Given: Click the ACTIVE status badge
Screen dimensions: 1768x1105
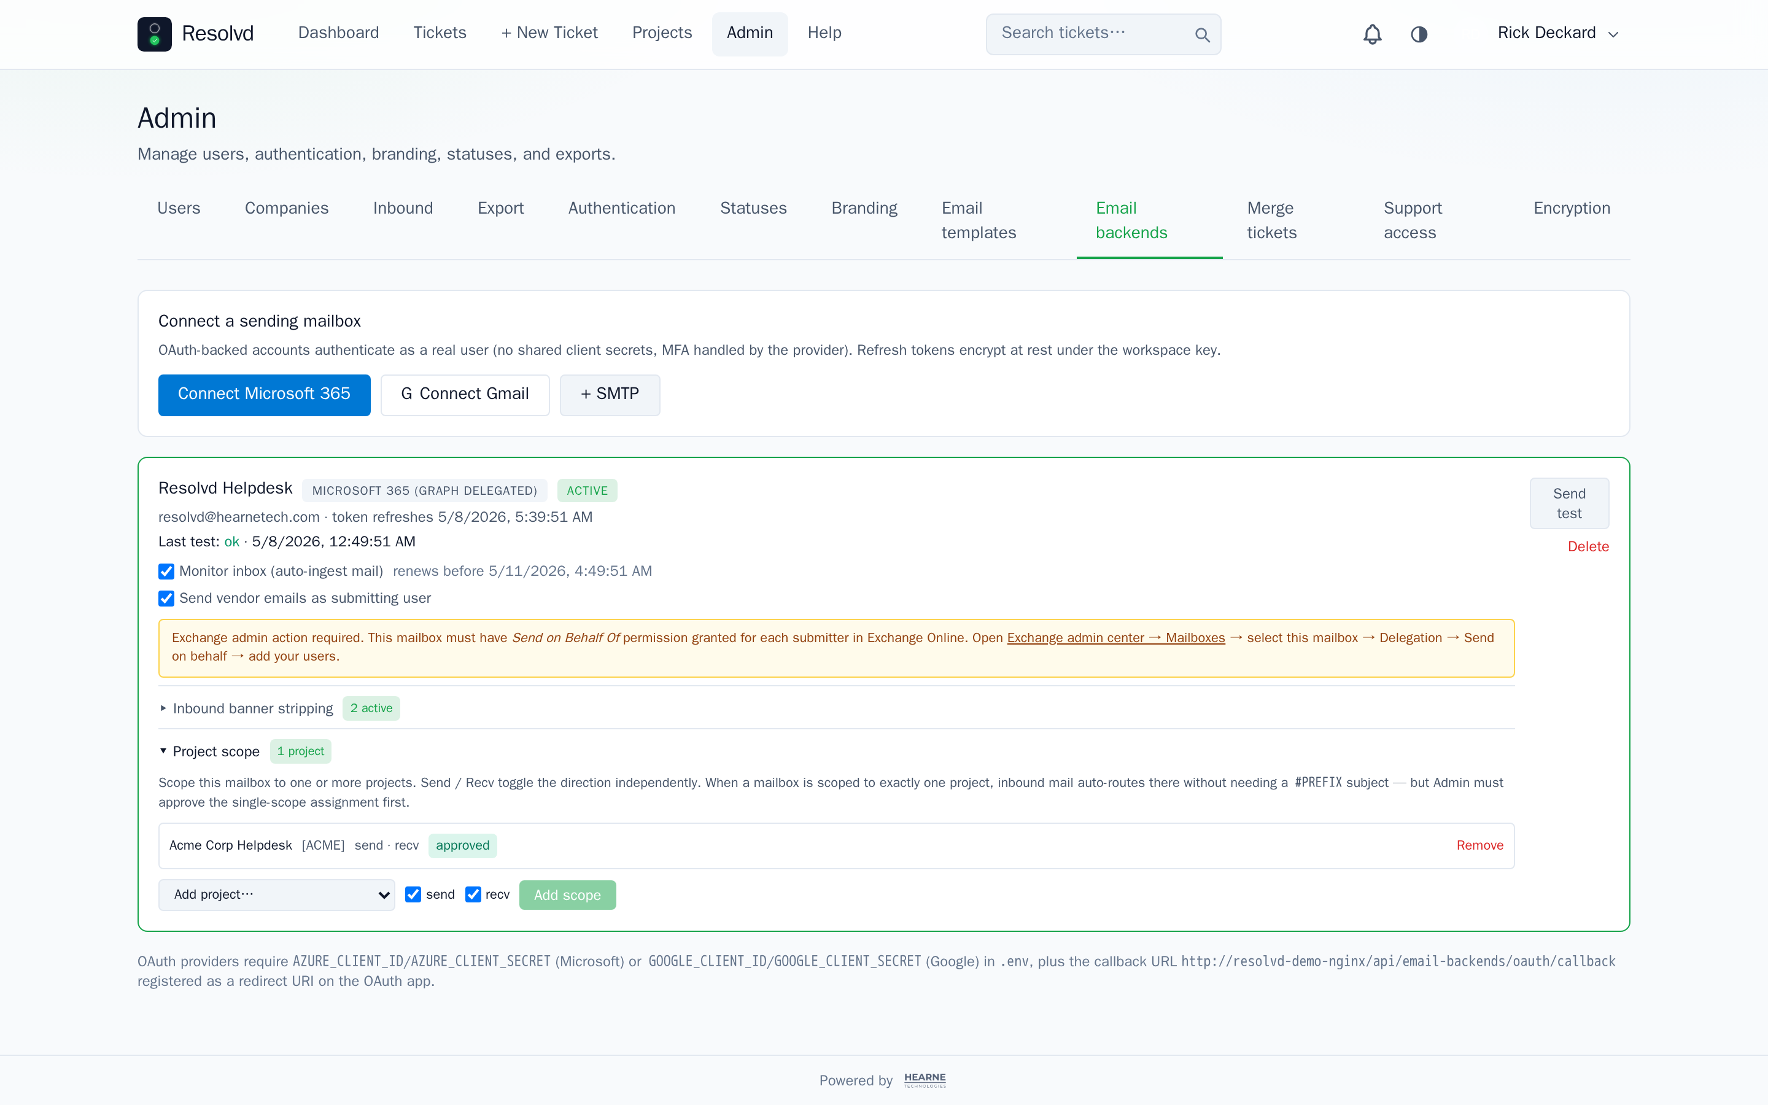Looking at the screenshot, I should [x=587, y=490].
